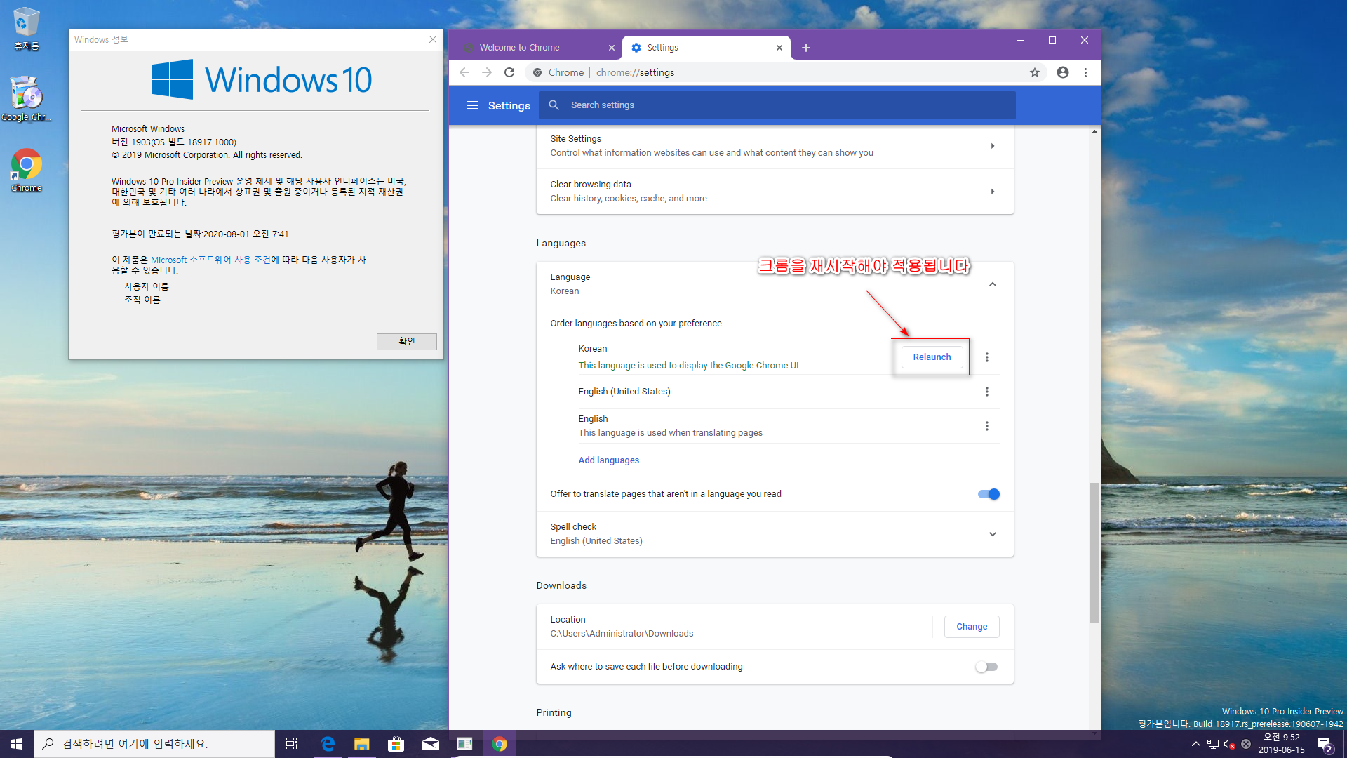Click the bookmark star icon in address bar
1347x758 pixels.
1034,72
